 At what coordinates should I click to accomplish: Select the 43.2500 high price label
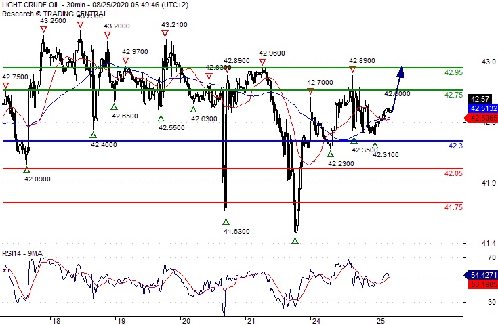point(53,21)
